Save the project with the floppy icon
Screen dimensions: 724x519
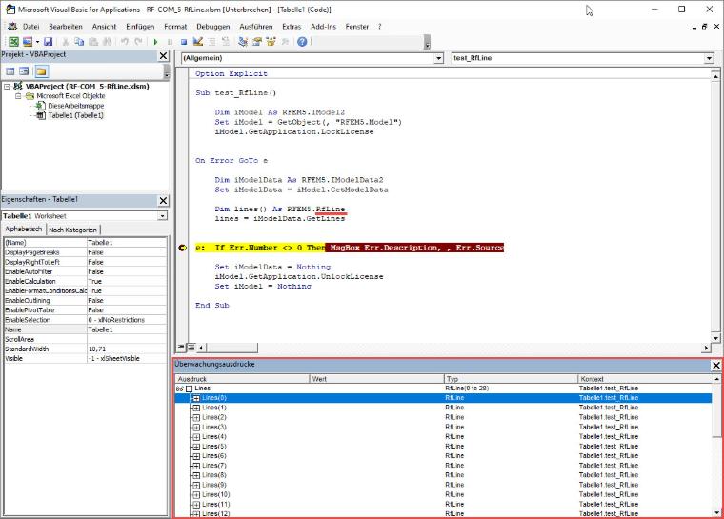point(48,42)
